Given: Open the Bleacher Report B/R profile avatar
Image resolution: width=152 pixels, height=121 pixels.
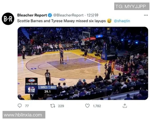Looking at the screenshot, I should click(8, 19).
